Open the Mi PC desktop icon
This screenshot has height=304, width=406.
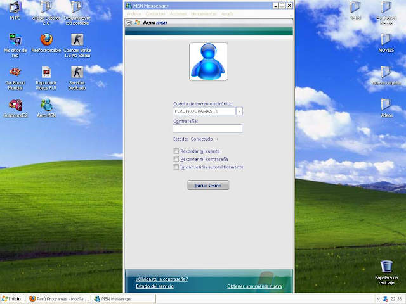(15, 10)
